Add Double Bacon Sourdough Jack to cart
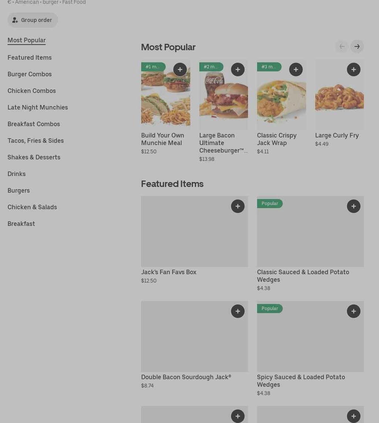 (x=238, y=311)
